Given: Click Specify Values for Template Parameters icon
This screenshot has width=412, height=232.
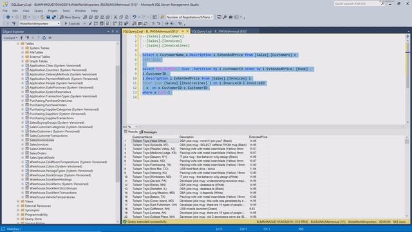Looking at the screenshot, I should click(180, 23).
